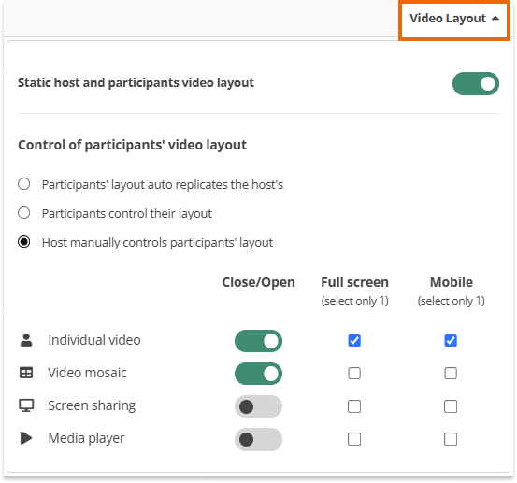Viewport: 517px width, 483px height.
Task: Check Video mosaic Full screen checkbox
Action: [x=354, y=374]
